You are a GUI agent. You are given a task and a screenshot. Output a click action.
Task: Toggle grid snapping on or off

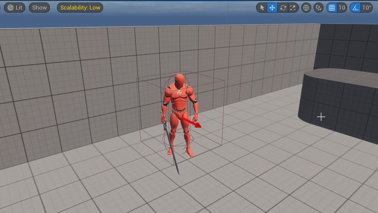pos(332,8)
